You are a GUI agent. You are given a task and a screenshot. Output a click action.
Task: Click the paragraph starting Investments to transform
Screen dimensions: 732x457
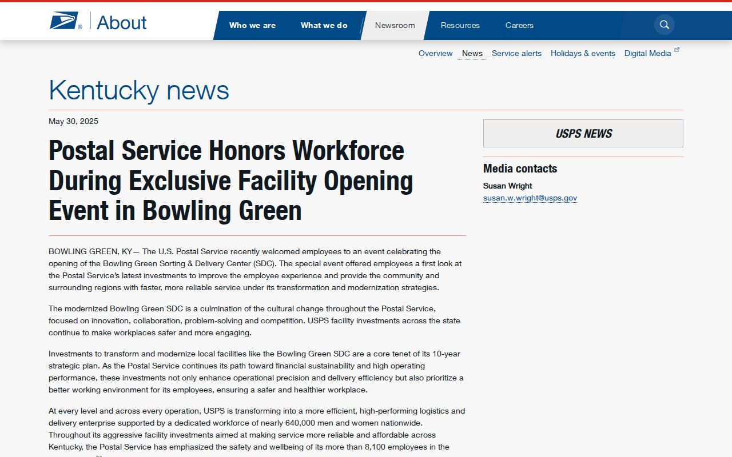[x=257, y=372]
